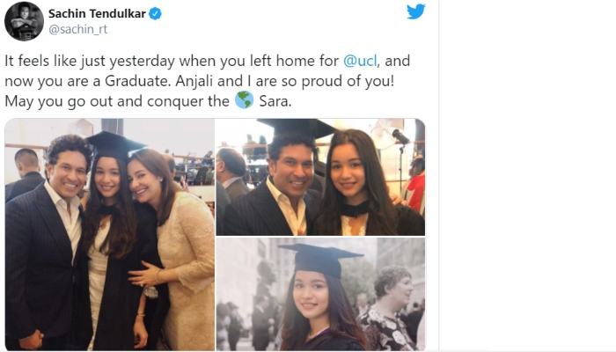
Task: Open the bottom-right graduate photo
Action: pyautogui.click(x=320, y=295)
